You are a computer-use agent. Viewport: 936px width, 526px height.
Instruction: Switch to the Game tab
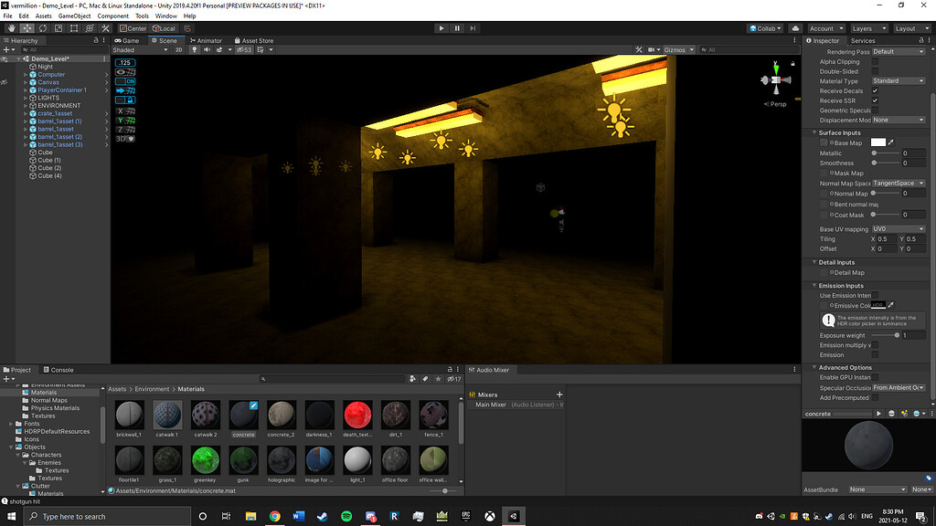pos(130,40)
